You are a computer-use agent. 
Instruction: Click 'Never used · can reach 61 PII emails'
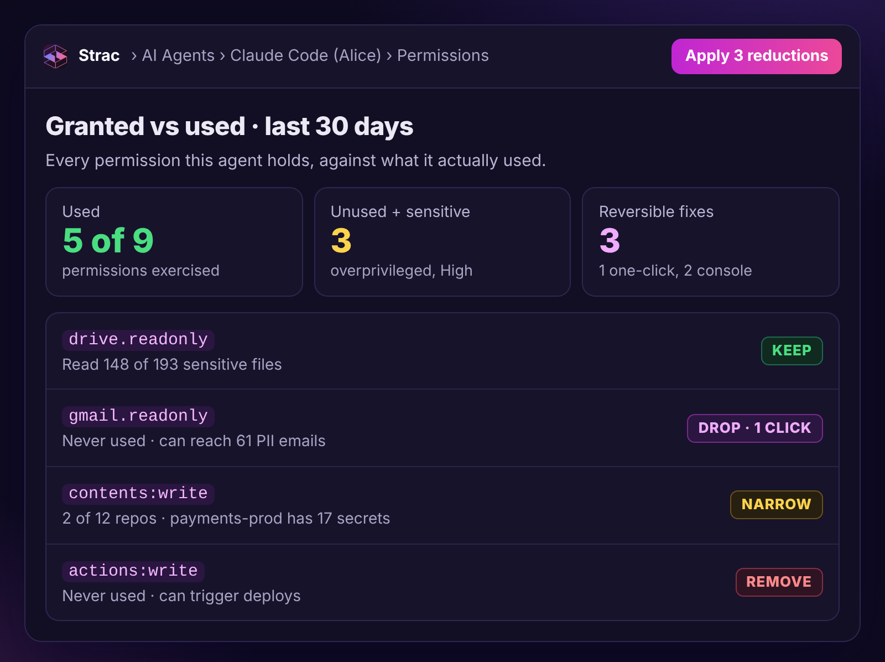point(194,441)
